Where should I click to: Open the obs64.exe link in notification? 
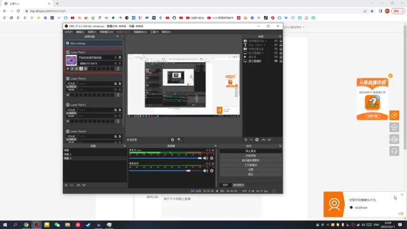pos(361,208)
